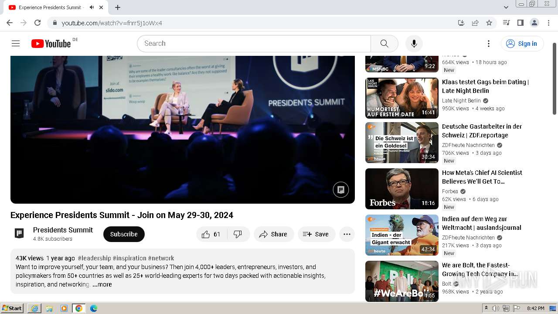Viewport: 558px width, 314px height.
Task: Open Chrome three-dot menu
Action: (548, 23)
